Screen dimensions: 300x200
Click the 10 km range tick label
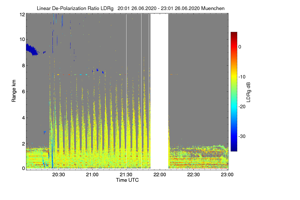tap(22, 39)
